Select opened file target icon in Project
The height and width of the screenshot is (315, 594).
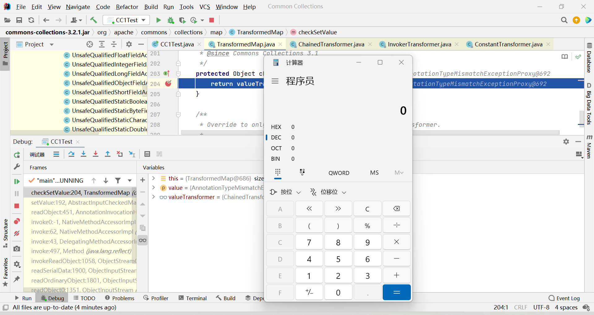90,44
